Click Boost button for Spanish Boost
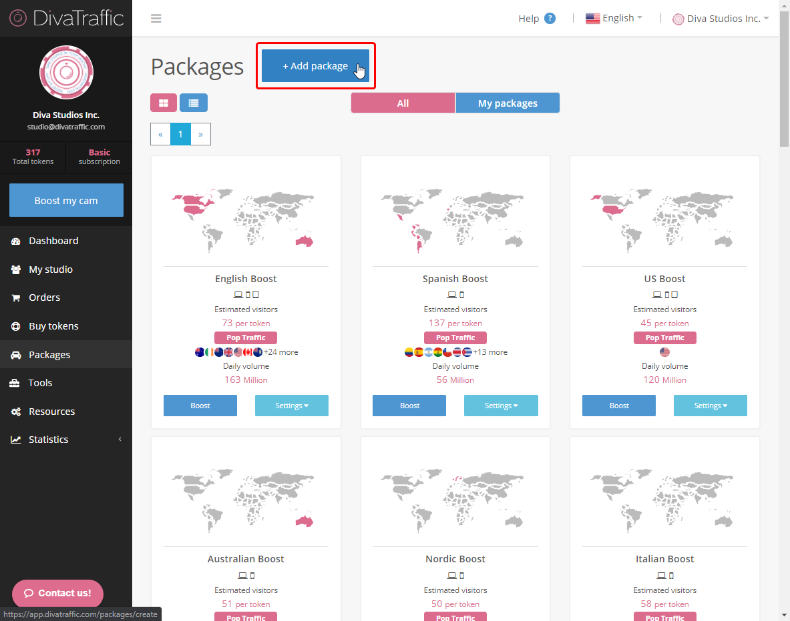The image size is (790, 621). click(x=409, y=406)
